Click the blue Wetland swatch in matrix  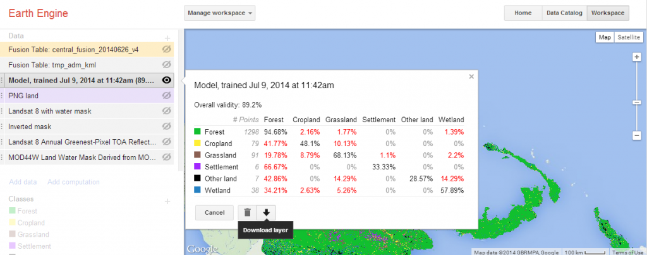click(x=197, y=190)
